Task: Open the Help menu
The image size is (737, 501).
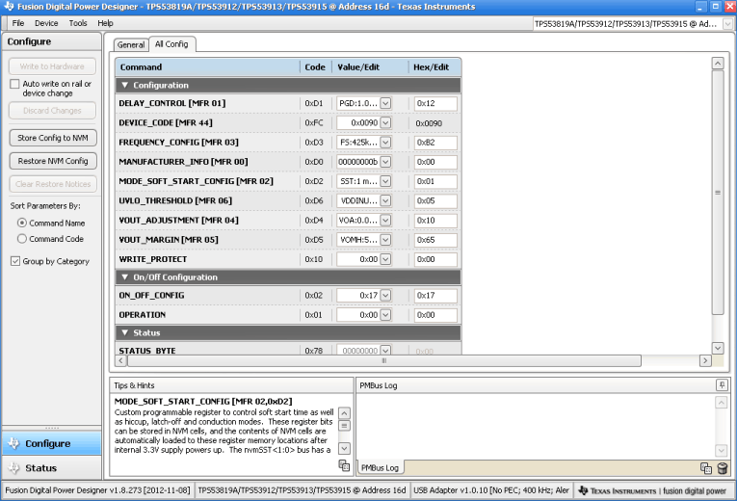Action: (x=105, y=23)
